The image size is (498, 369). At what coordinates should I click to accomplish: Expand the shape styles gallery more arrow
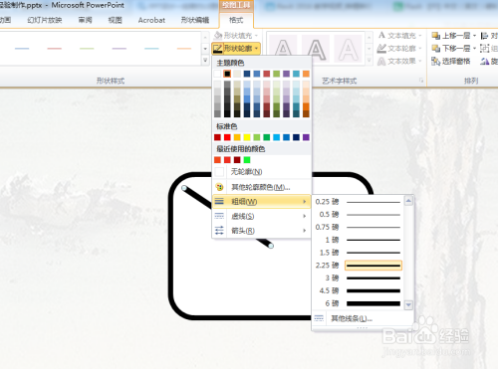205,61
